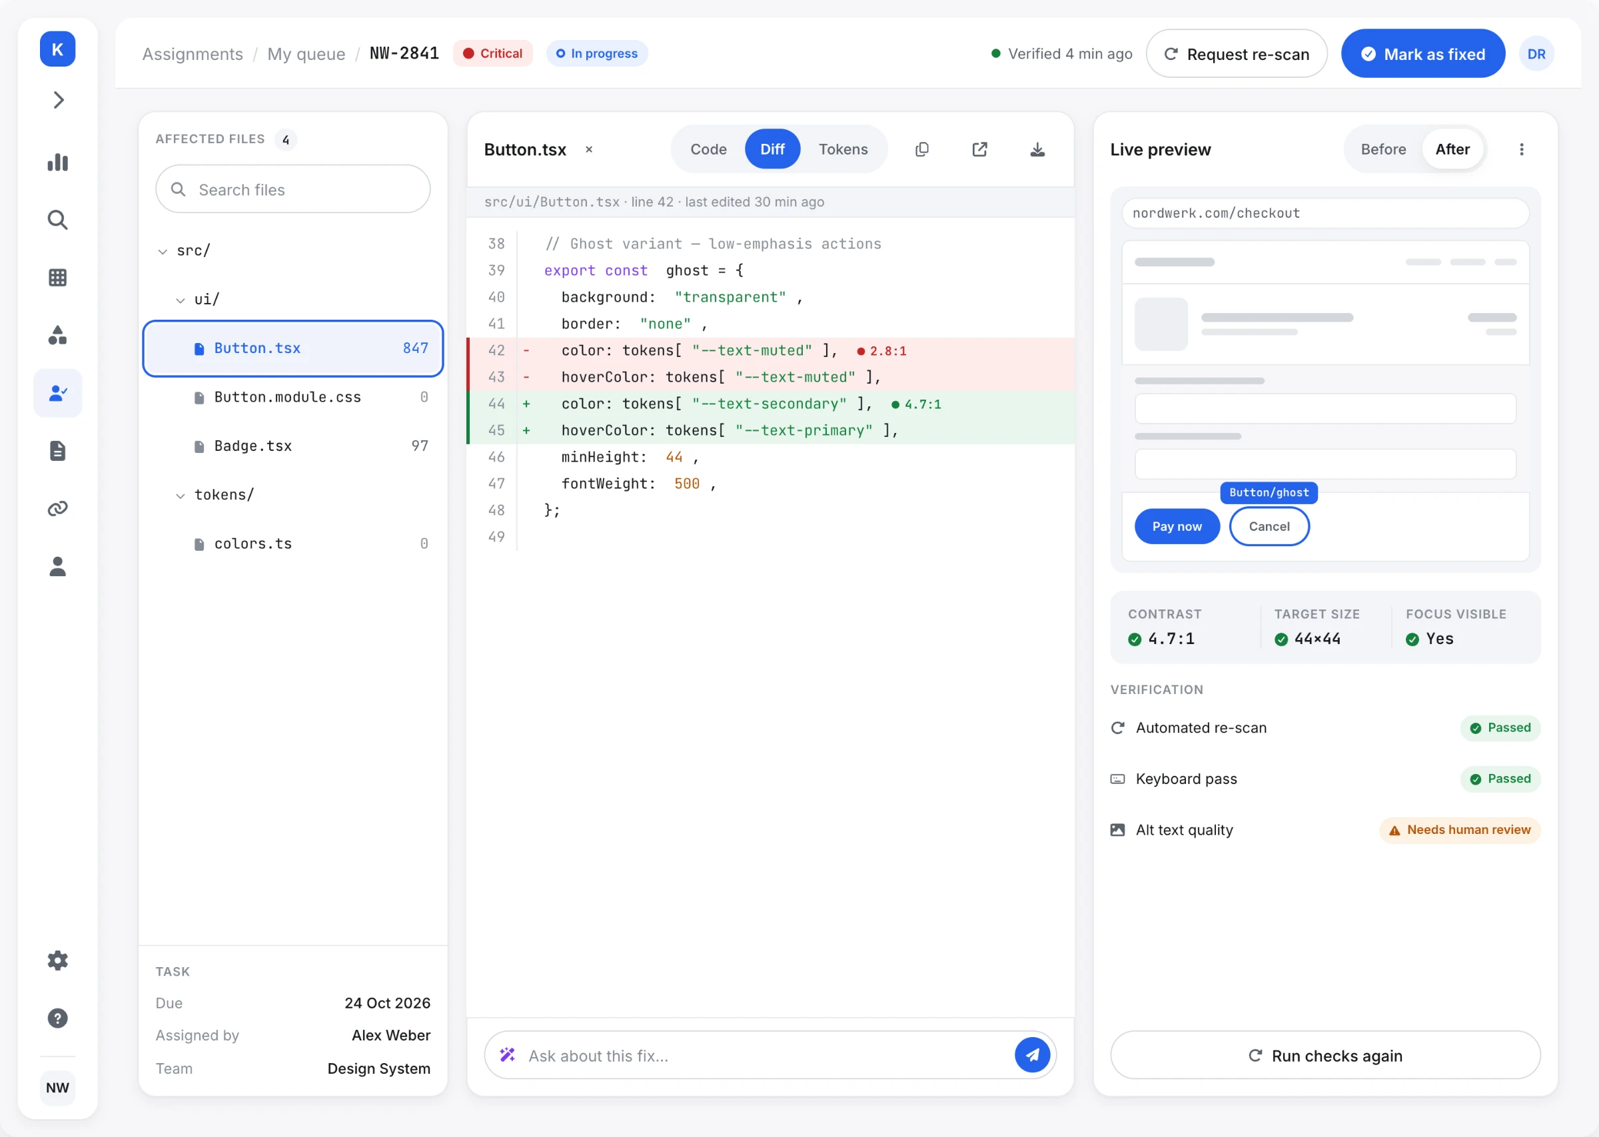Click the 4.7:1 contrast marker on line 44
This screenshot has height=1137, width=1599.
[x=916, y=405]
